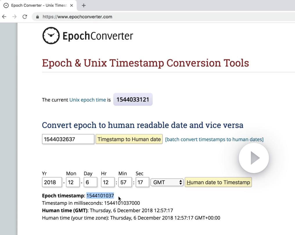Open the batch convert timestamps link
This screenshot has height=235, width=295.
pyautogui.click(x=214, y=139)
